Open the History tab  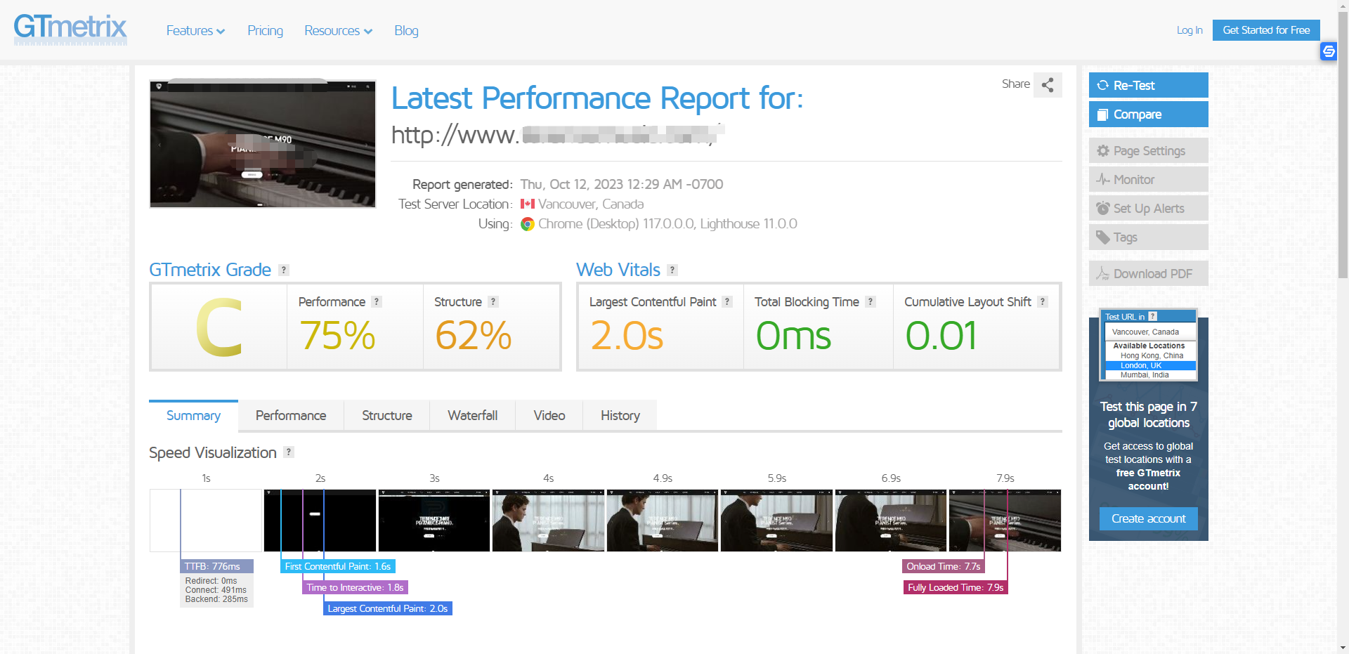(x=620, y=416)
